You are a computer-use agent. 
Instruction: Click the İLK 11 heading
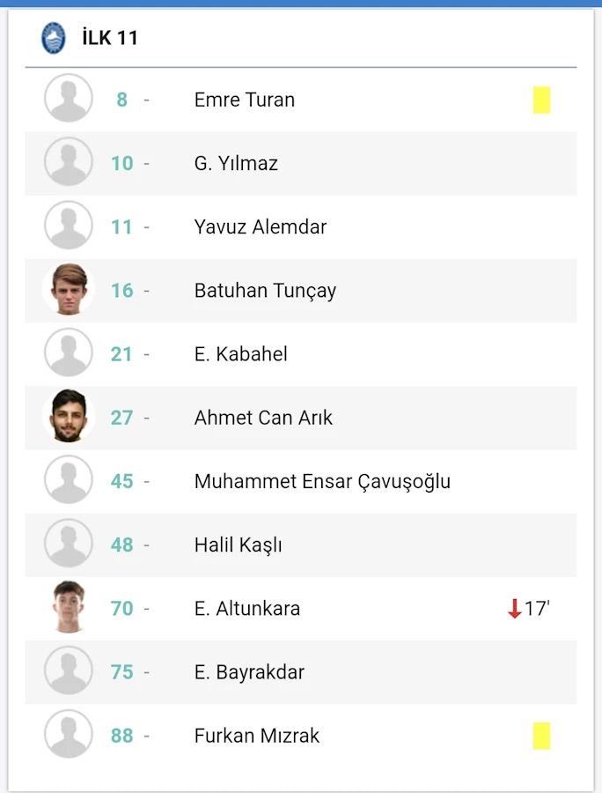coord(110,38)
